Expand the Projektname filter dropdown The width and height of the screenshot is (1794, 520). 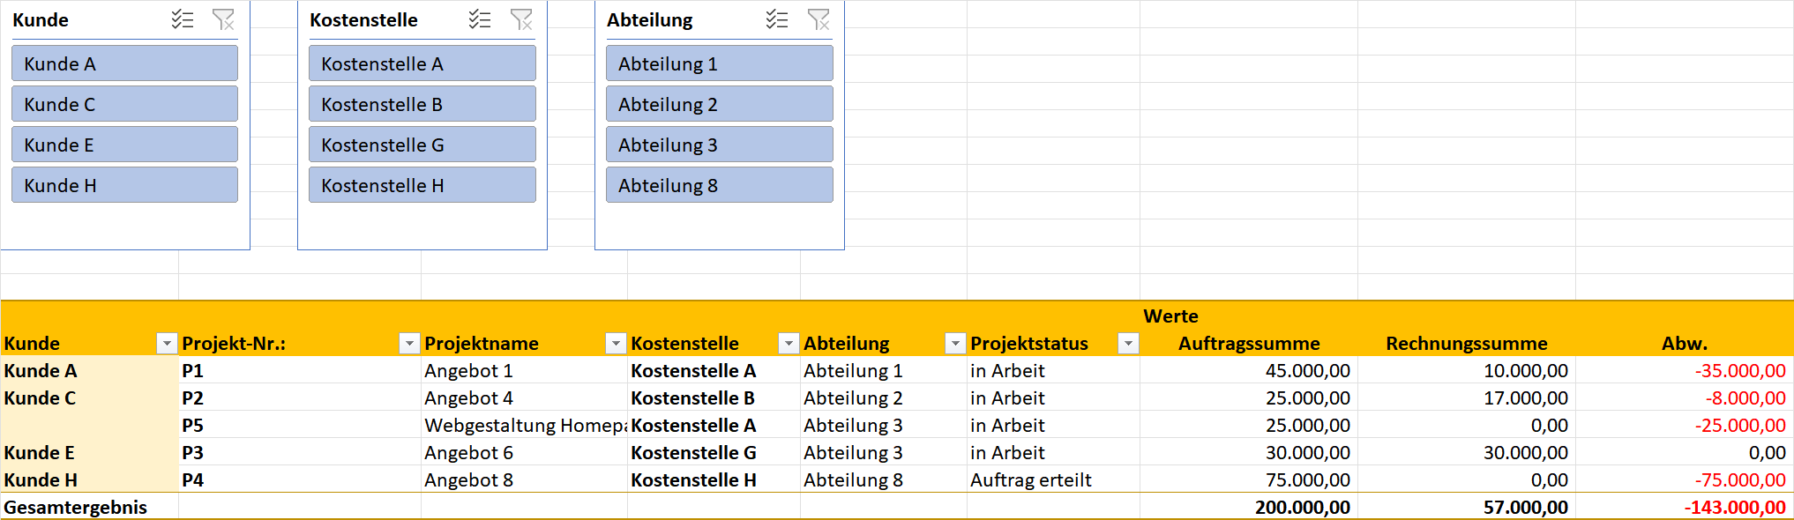(x=616, y=344)
